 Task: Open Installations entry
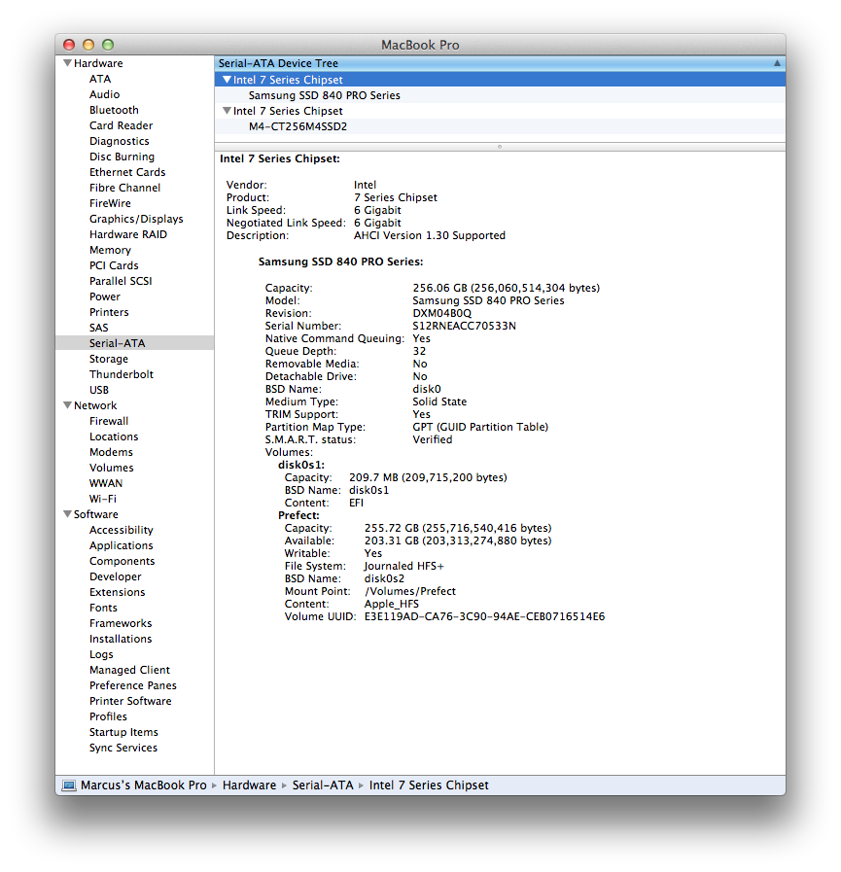click(x=121, y=640)
